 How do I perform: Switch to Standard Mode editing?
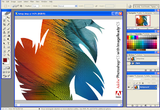(4, 68)
